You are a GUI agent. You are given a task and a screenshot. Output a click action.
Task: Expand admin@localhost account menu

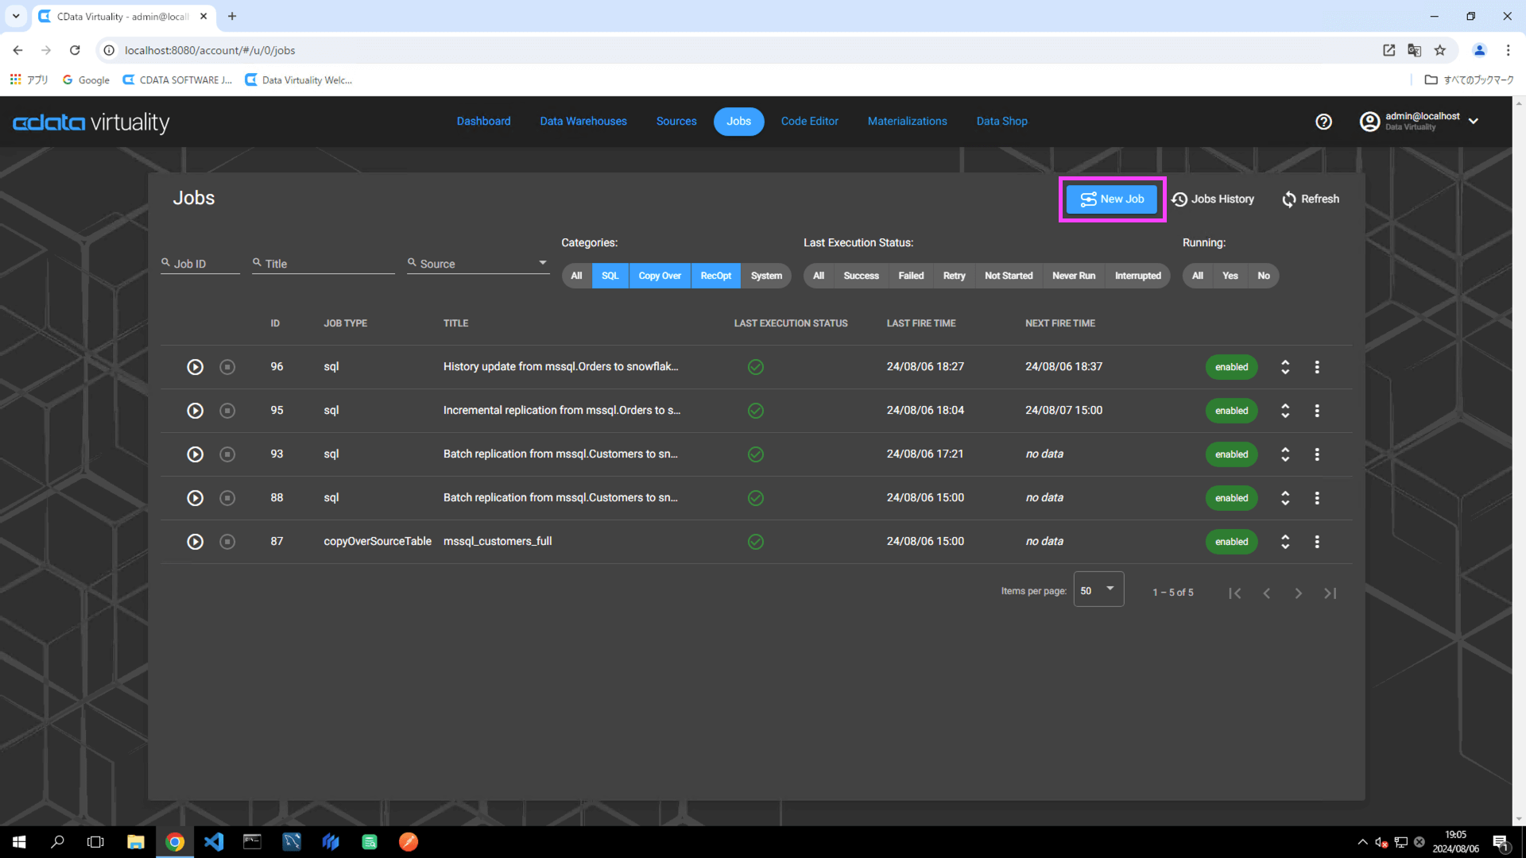[1473, 122]
